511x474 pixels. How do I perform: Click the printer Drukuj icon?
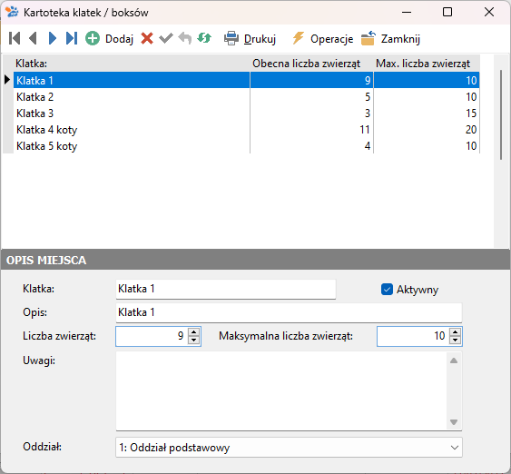[x=231, y=38]
